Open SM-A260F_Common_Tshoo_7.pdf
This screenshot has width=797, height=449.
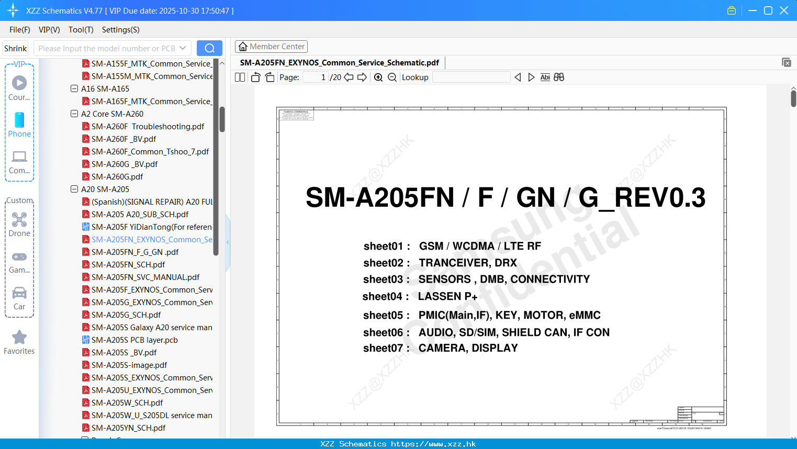[150, 151]
